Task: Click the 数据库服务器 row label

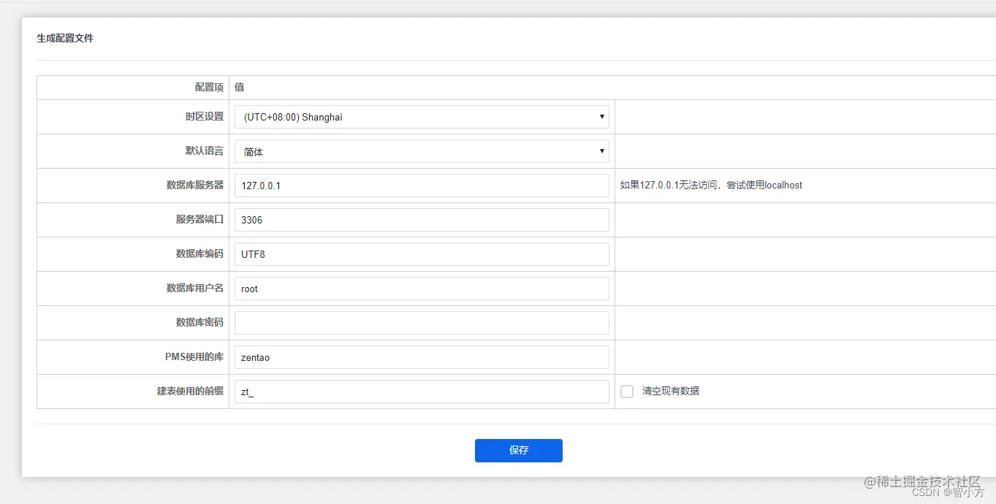Action: tap(195, 185)
